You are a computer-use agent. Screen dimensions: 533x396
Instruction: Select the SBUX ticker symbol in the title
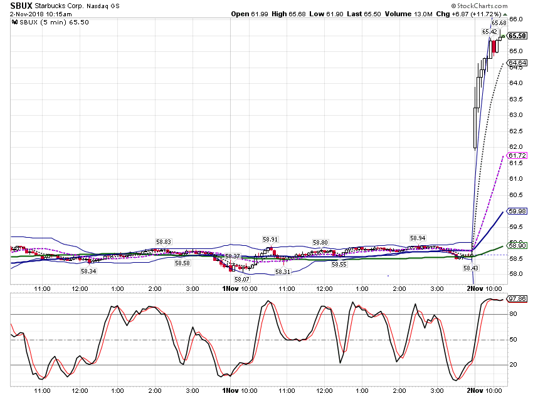(x=21, y=6)
